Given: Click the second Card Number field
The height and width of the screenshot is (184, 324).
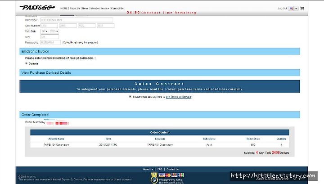Looking at the screenshot, I should tap(68, 26).
